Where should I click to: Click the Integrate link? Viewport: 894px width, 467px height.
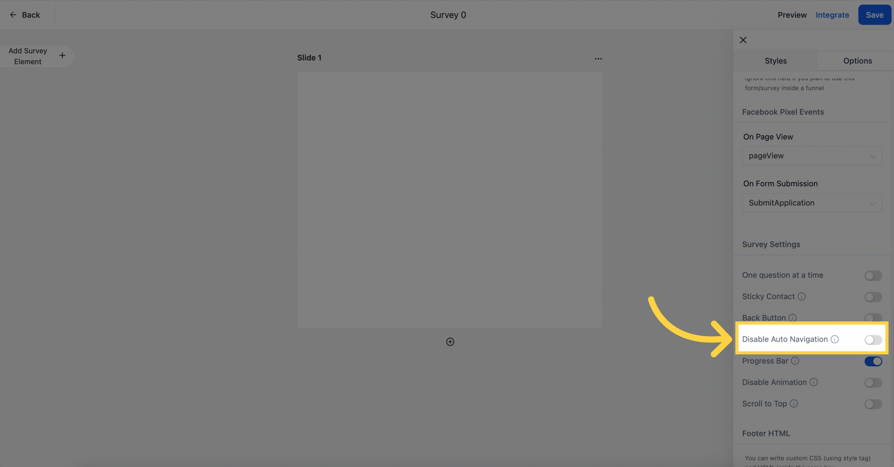[x=832, y=14]
